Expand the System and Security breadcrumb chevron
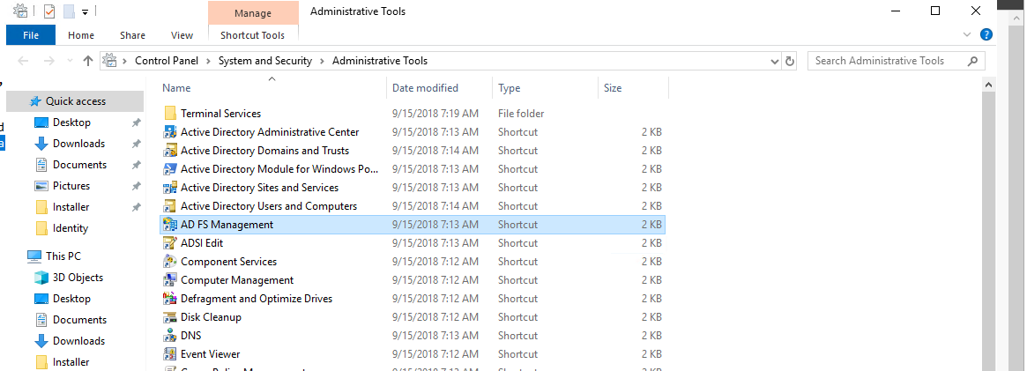The height and width of the screenshot is (371, 1027). coord(323,61)
